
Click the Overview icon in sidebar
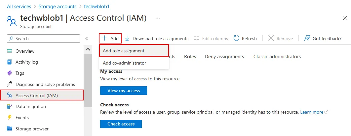click(x=10, y=51)
